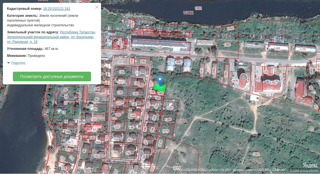Select parcel 1695 on the map
This screenshot has width=320, height=174.
point(235,81)
